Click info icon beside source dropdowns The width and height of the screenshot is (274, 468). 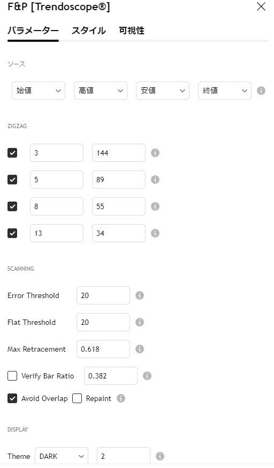pos(261,91)
